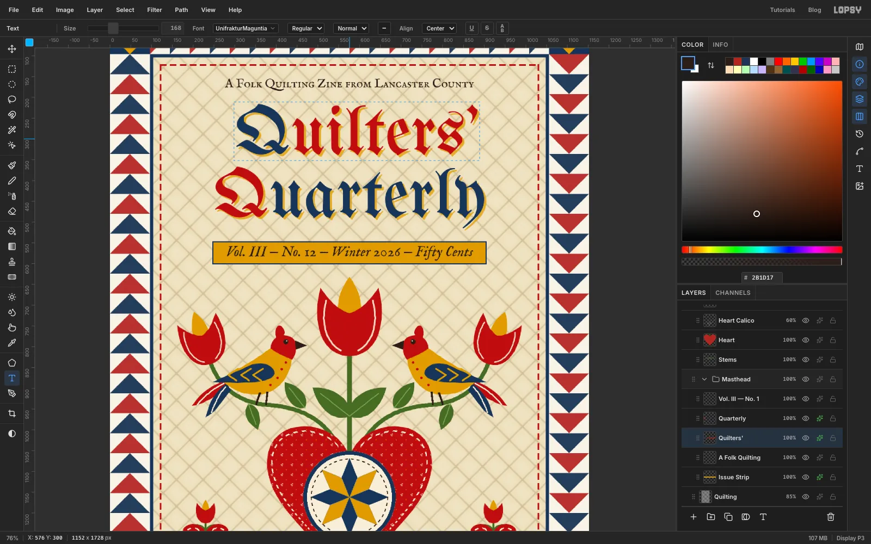Select the Move tool

12,49
